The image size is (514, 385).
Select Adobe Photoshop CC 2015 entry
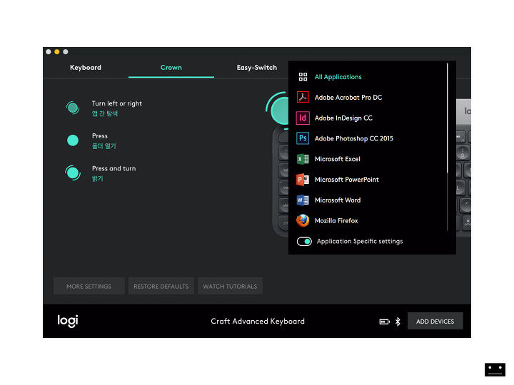(353, 138)
